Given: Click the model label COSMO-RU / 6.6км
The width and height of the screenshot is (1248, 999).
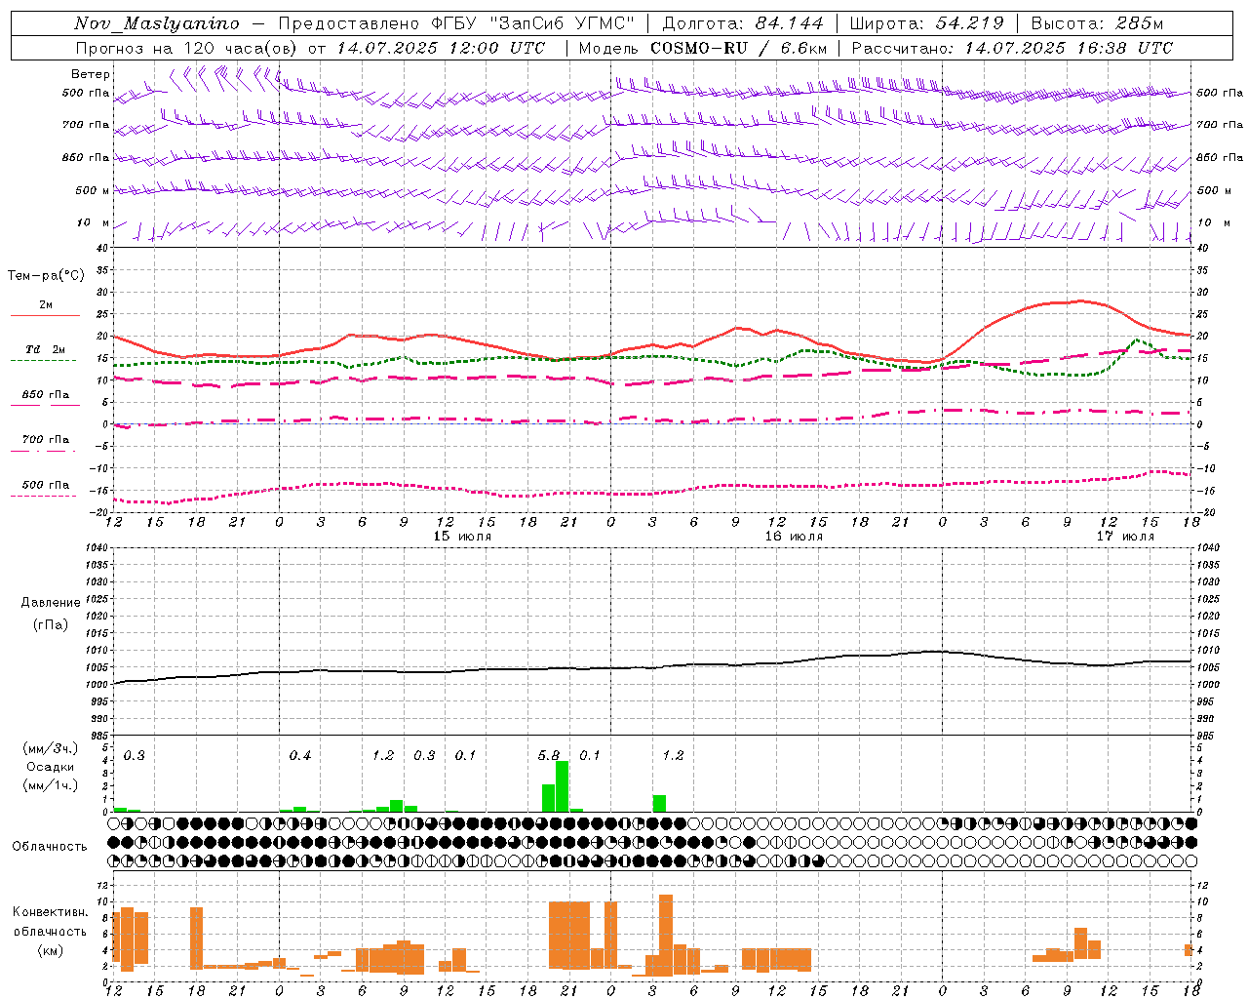Looking at the screenshot, I should (x=739, y=48).
